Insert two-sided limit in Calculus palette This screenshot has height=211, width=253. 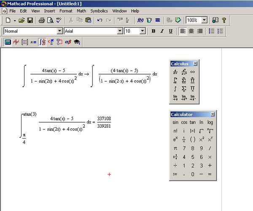click(175, 97)
